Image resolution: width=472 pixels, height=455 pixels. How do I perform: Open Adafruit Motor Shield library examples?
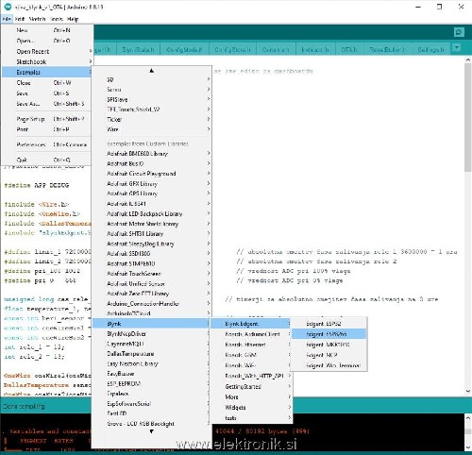(152, 224)
